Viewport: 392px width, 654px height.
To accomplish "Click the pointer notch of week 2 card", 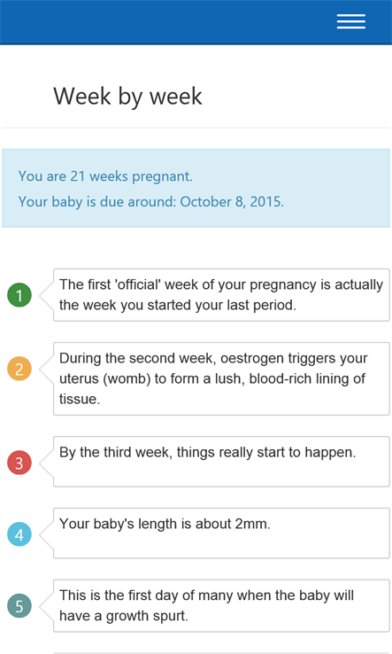I will (x=47, y=369).
